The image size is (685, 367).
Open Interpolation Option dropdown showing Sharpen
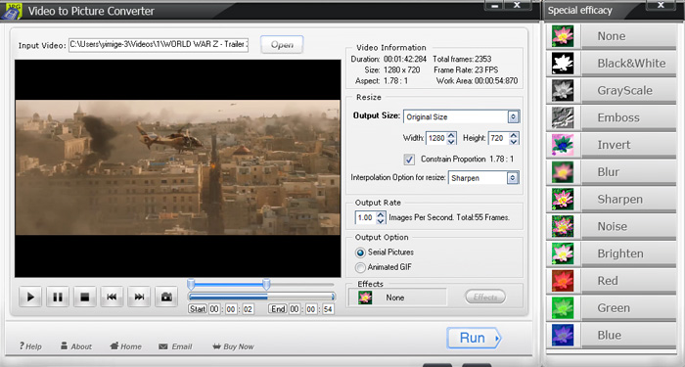coord(513,178)
